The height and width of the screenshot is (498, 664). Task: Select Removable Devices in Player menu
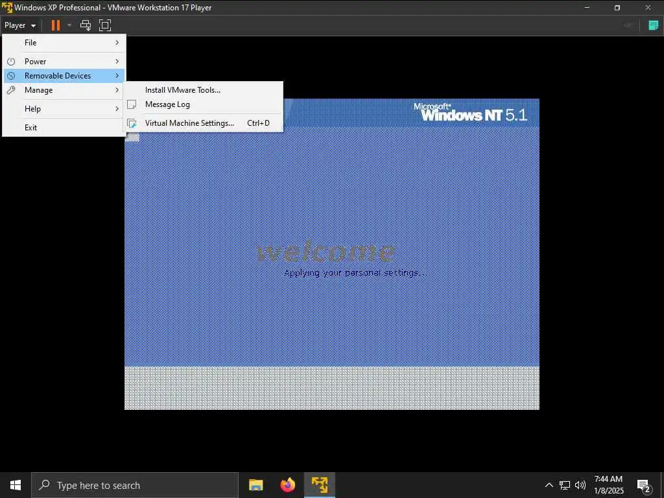[x=64, y=76]
